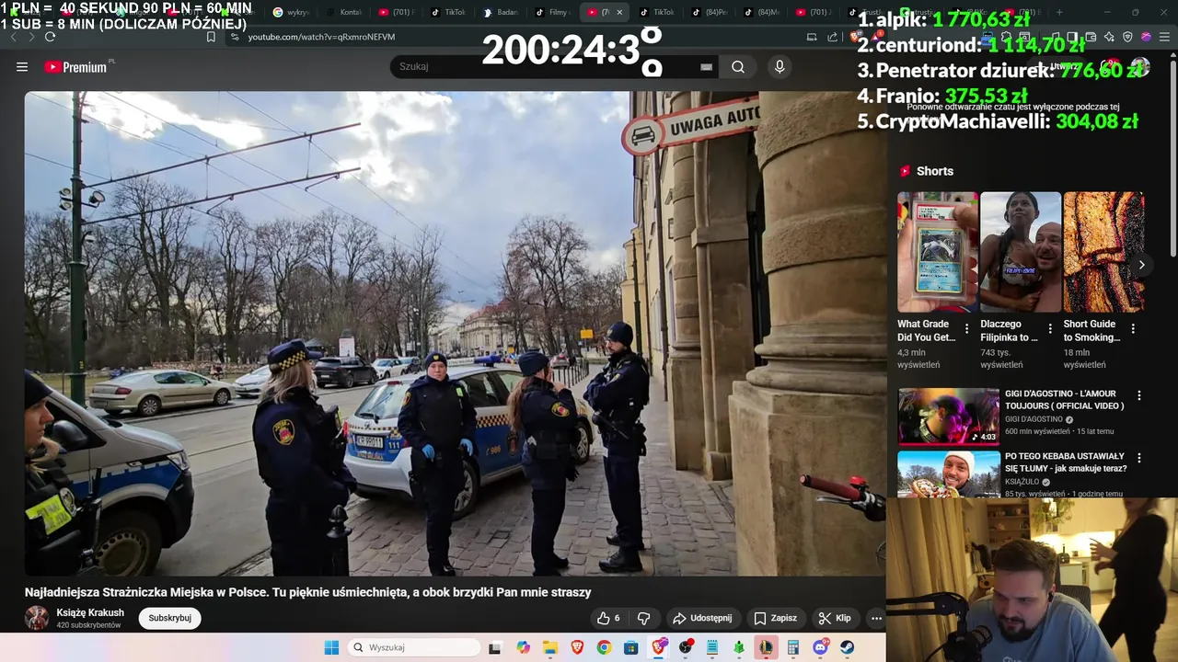1178x662 pixels.
Task: Save the video with Zapisz button
Action: point(776,619)
